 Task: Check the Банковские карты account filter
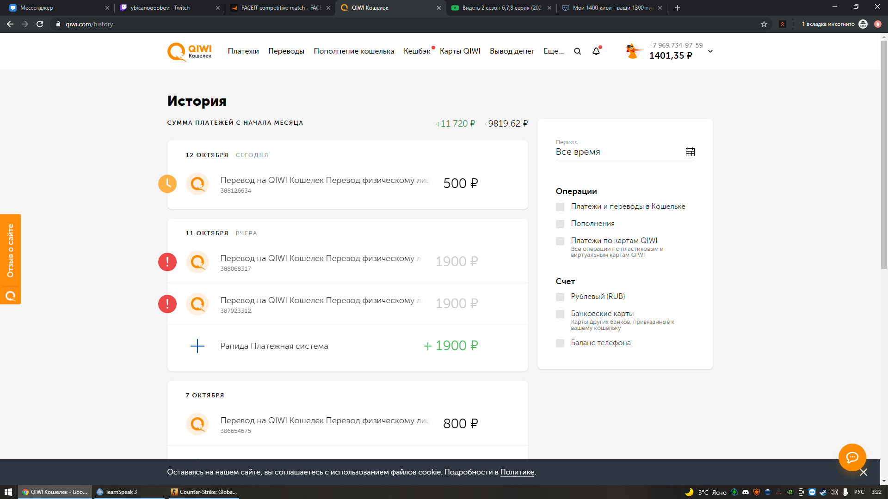pyautogui.click(x=560, y=314)
